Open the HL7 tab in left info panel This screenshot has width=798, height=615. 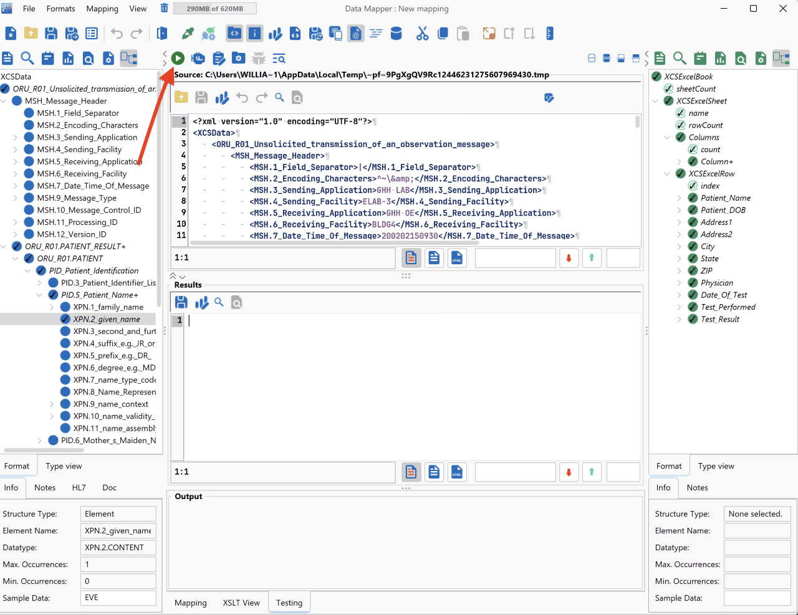pyautogui.click(x=79, y=487)
